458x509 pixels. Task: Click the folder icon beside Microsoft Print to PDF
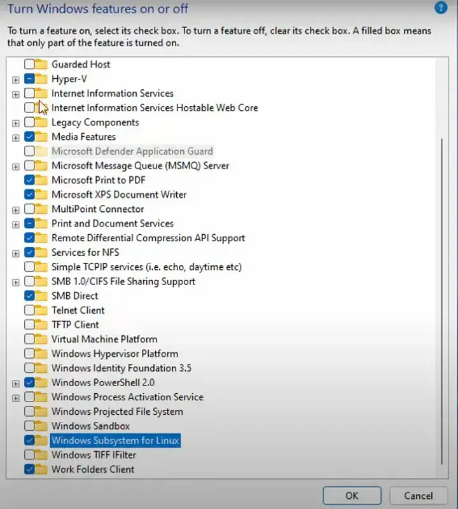click(41, 180)
